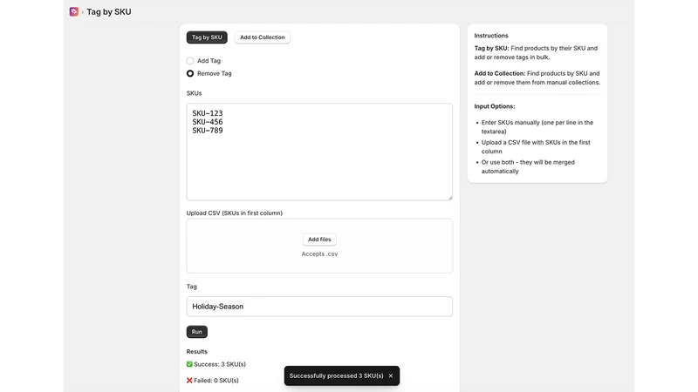Open the Add to Collection tab
This screenshot has height=392, width=698.
click(x=263, y=37)
